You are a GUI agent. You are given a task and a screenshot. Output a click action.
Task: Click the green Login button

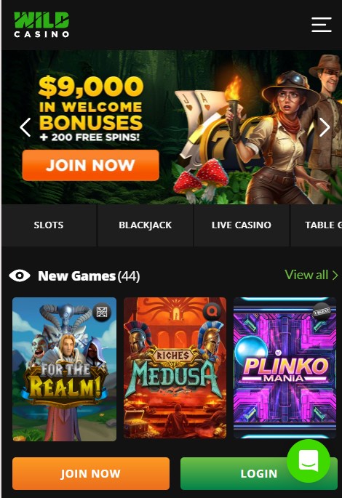[259, 473]
